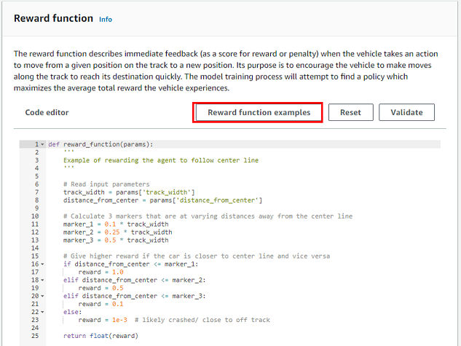Open the Info link beside Reward function
The width and height of the screenshot is (461, 346).
click(x=106, y=19)
